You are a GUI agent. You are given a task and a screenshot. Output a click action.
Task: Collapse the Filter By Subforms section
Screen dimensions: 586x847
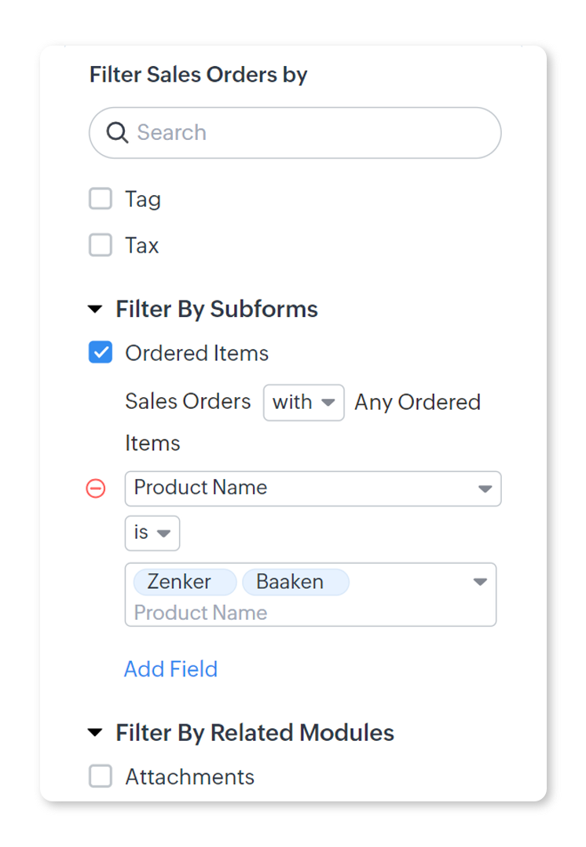tap(95, 310)
